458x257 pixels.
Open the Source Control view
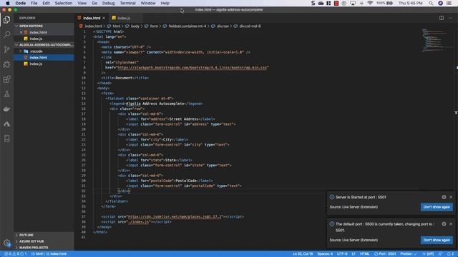tap(6, 49)
